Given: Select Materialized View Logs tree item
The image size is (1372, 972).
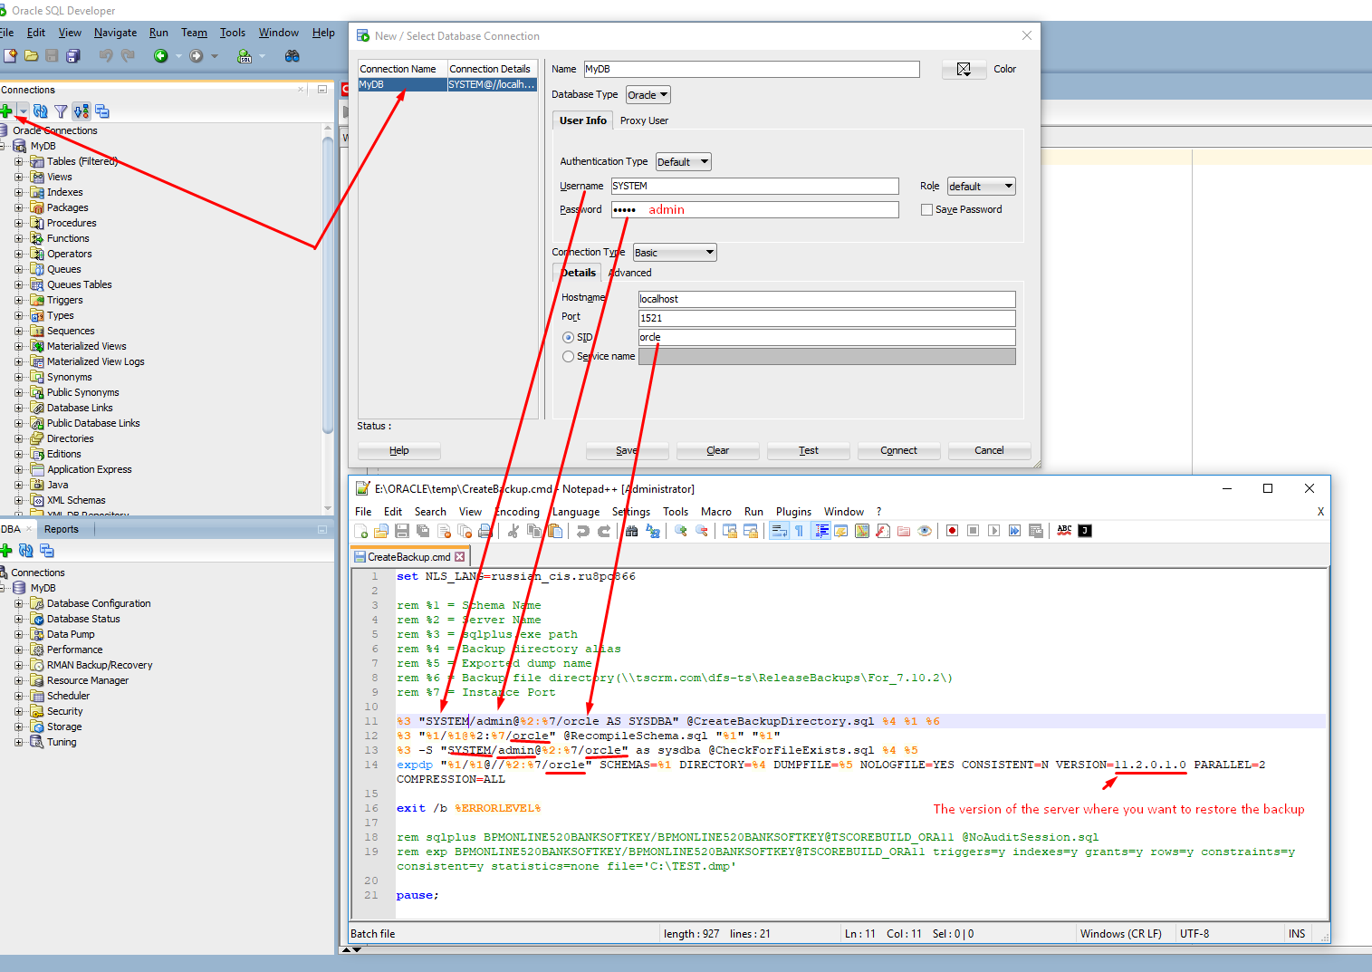Looking at the screenshot, I should click(x=96, y=361).
